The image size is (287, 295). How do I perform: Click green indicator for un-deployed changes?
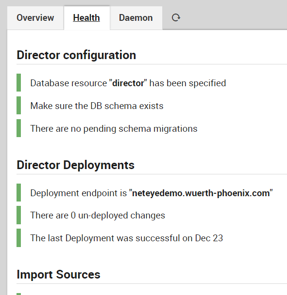click(x=18, y=215)
